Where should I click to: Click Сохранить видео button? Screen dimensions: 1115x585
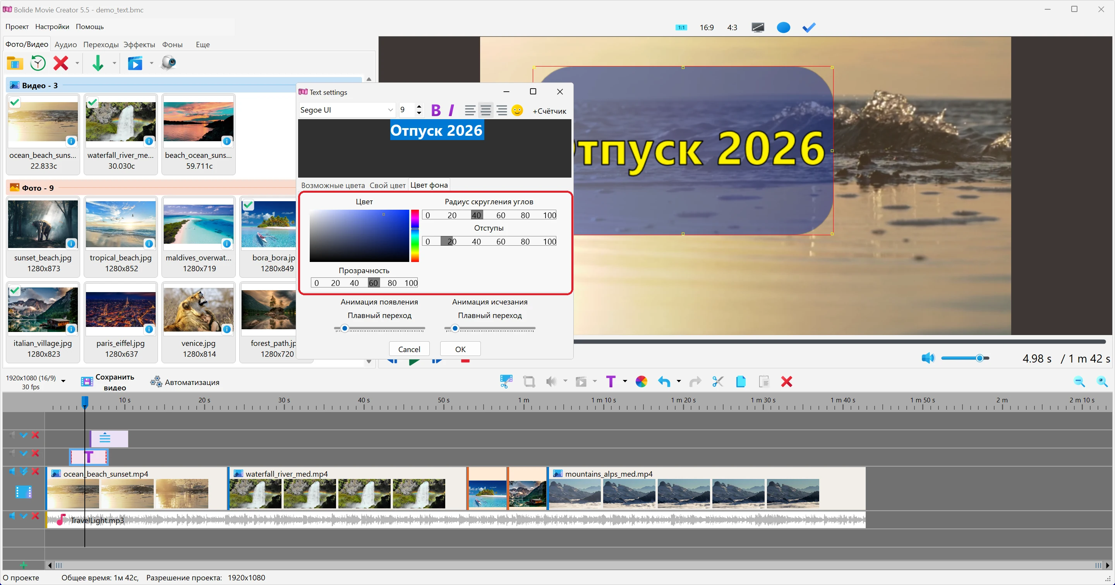(108, 381)
